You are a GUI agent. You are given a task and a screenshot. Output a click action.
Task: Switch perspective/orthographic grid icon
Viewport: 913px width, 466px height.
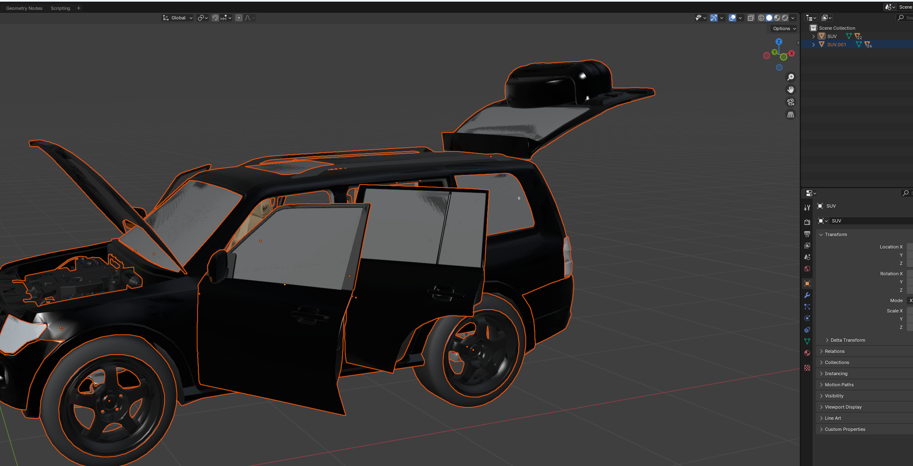(790, 115)
